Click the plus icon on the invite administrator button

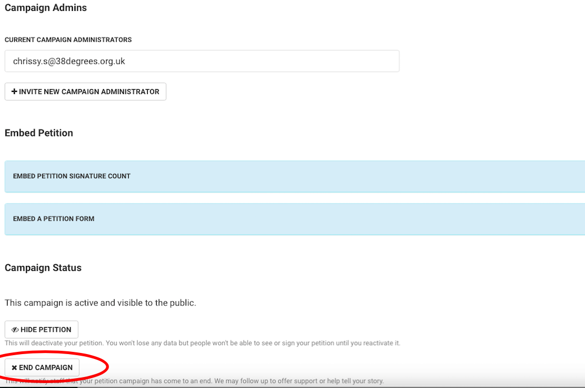pos(14,92)
